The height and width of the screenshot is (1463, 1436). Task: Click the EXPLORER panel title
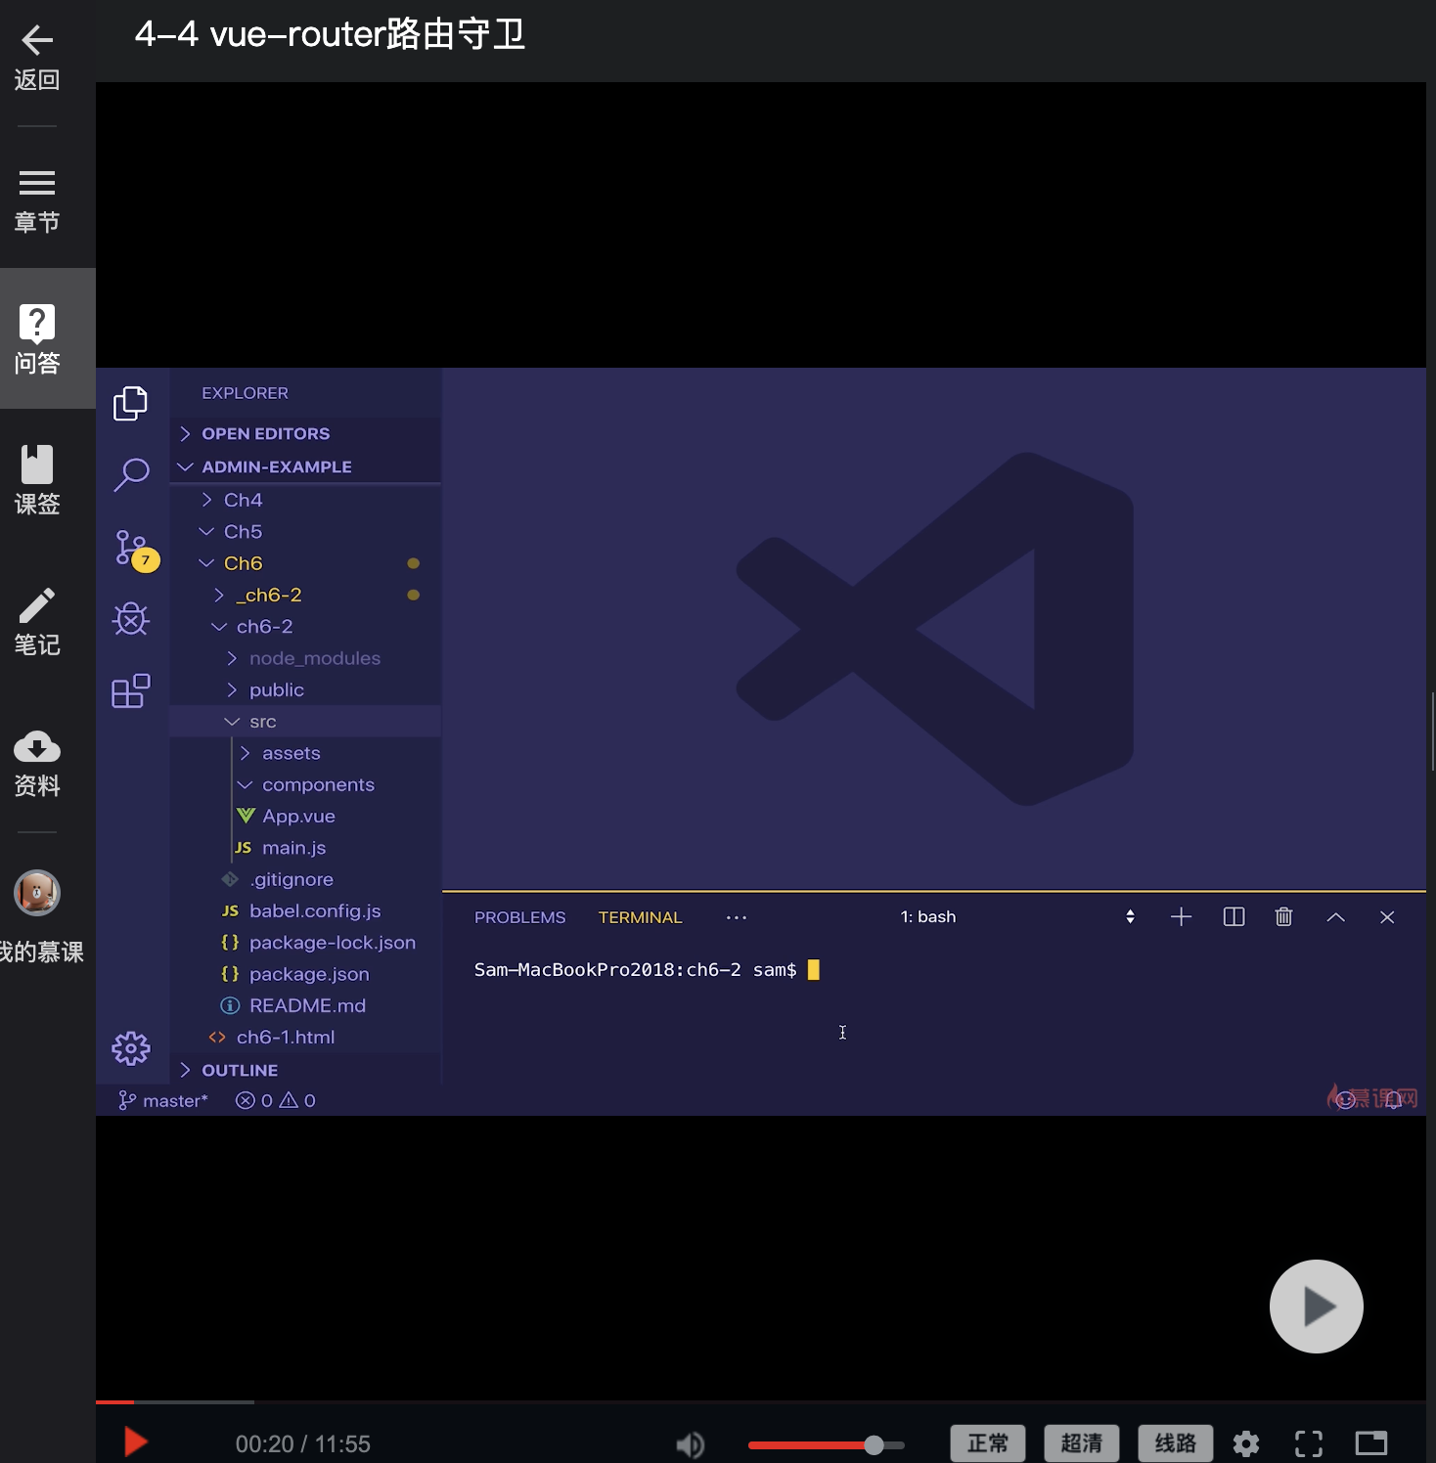click(x=245, y=393)
